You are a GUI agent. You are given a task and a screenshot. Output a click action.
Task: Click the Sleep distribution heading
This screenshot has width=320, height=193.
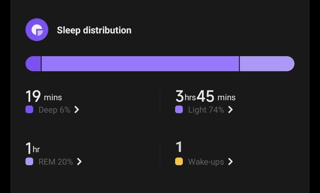[x=94, y=30]
